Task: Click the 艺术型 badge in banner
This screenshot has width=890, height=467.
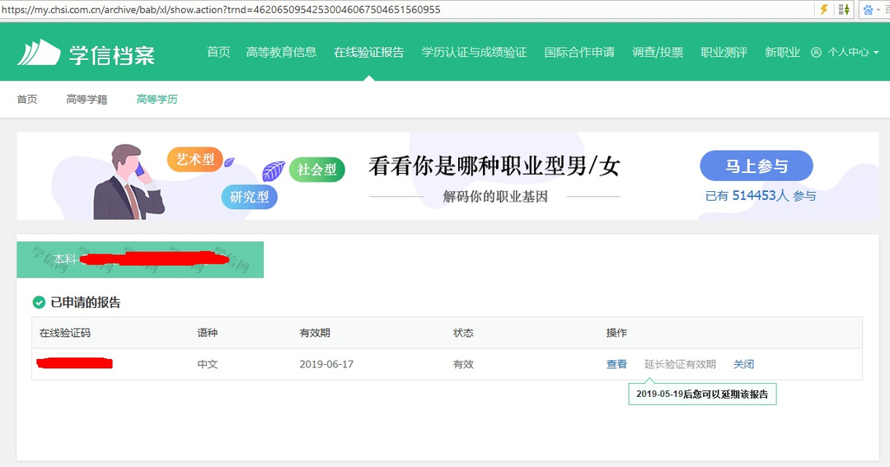Action: (194, 160)
